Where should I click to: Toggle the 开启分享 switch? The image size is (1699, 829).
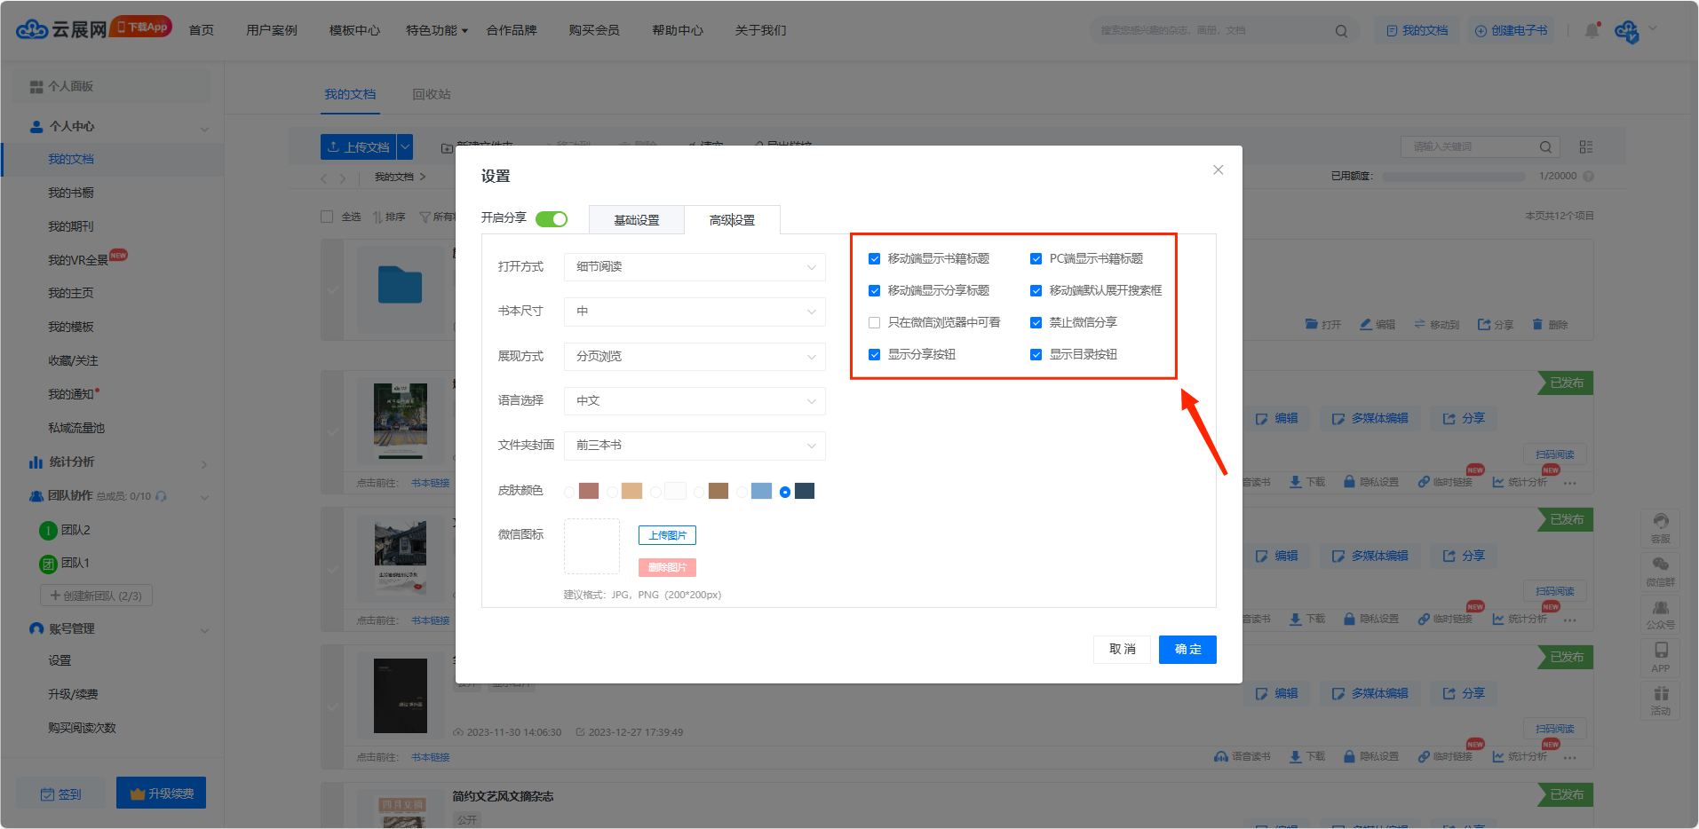(552, 219)
